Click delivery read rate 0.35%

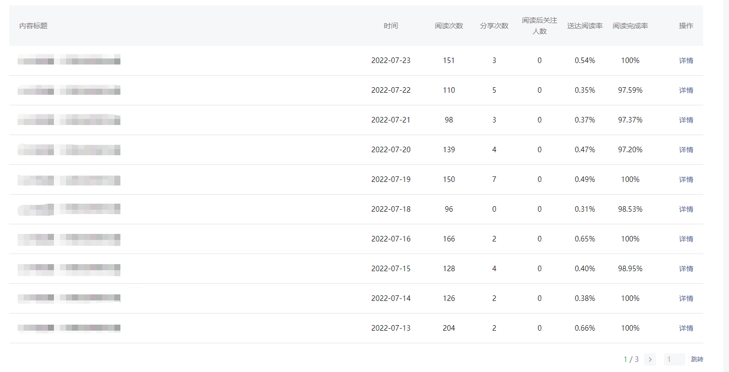[585, 90]
